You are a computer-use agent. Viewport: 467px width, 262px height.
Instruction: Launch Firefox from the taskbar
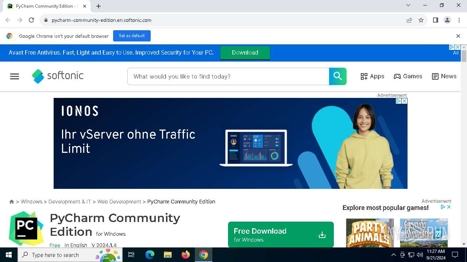186,255
